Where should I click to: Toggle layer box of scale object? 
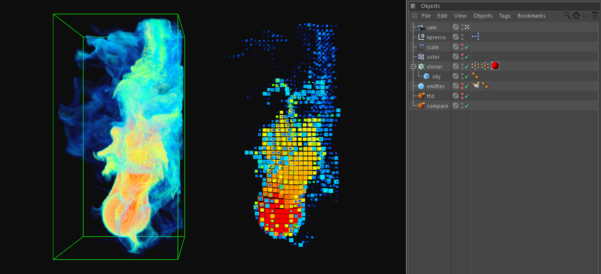point(456,47)
